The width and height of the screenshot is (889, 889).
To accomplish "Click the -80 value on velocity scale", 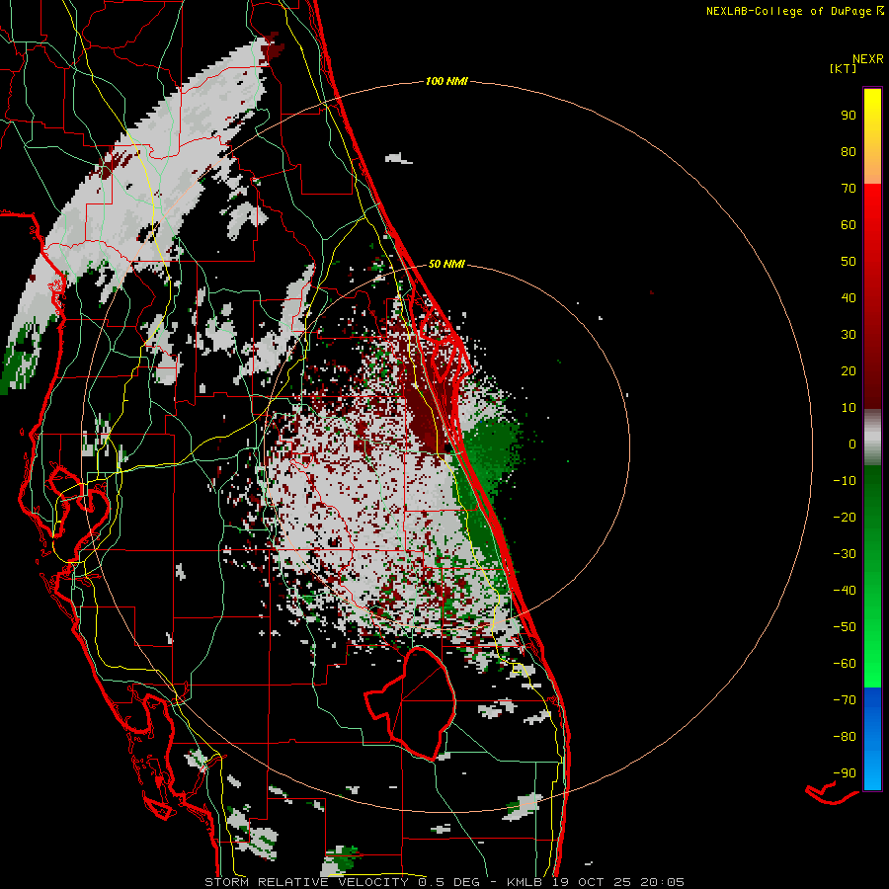I will [x=845, y=737].
